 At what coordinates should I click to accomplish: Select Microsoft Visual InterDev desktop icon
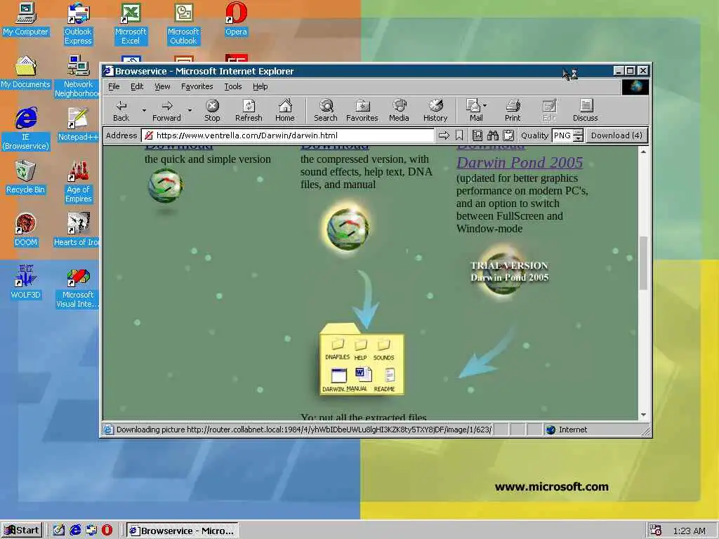coord(78,287)
